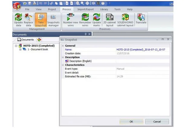The height and width of the screenshot is (128, 186).
Task: Click the Update data icon
Action: (18, 20)
